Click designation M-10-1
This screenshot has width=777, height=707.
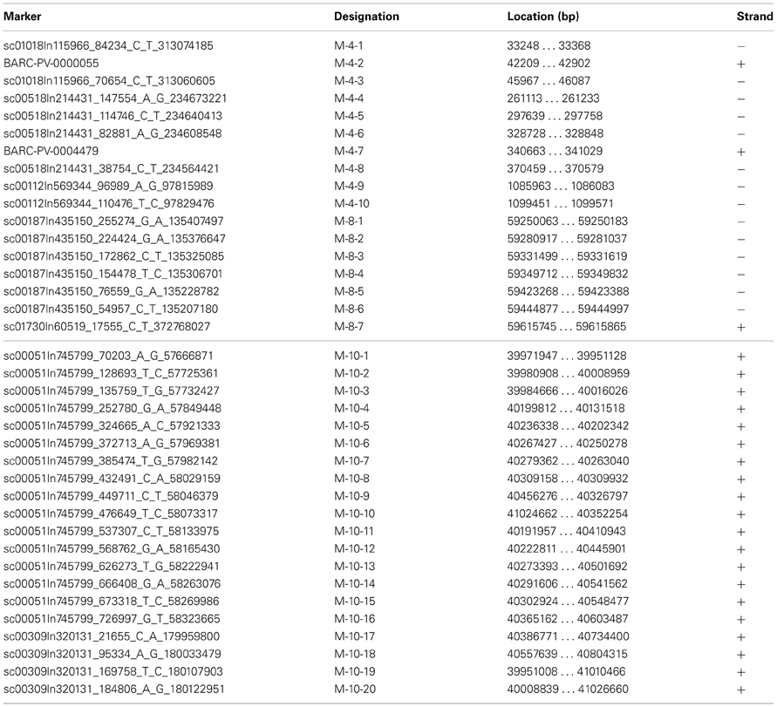pyautogui.click(x=351, y=357)
